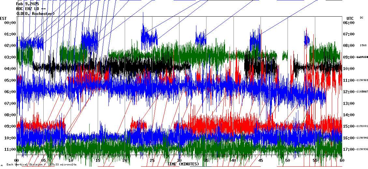Viewport: 368px width, 169px height.
Task: Click the Feb 9, 2025 date label
Action: (27, 4)
